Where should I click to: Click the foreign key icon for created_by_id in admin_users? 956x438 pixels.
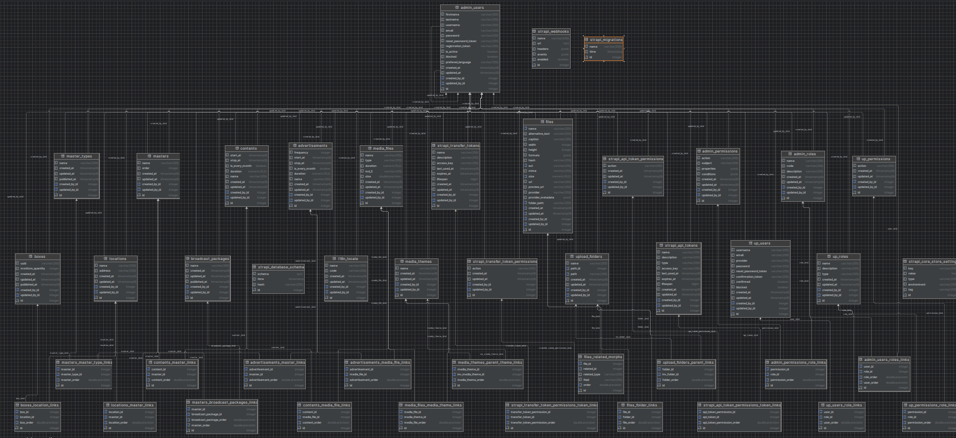442,78
